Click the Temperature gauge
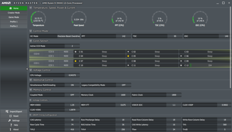 (38, 18)
